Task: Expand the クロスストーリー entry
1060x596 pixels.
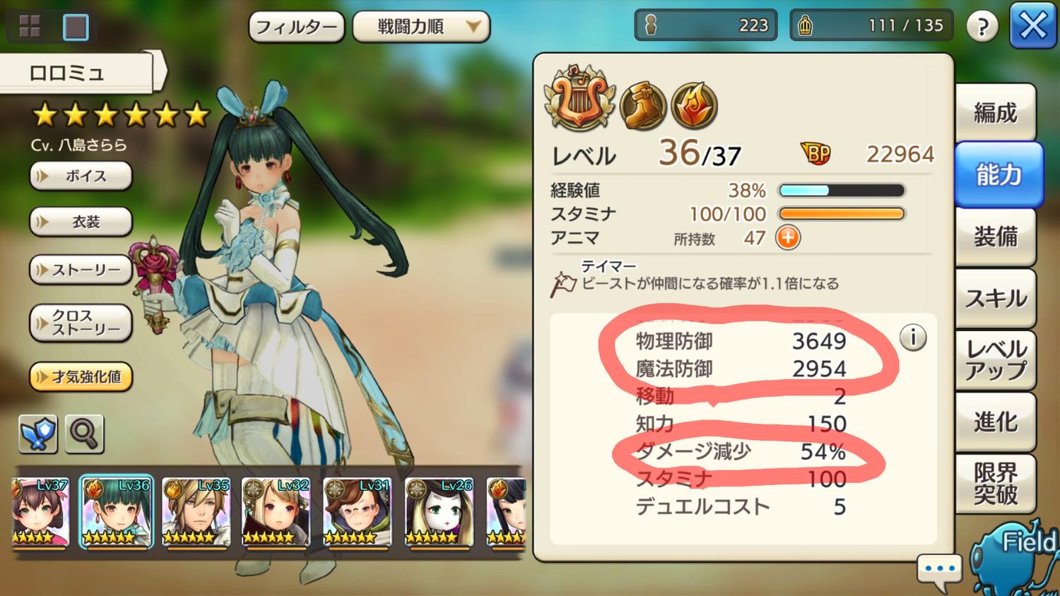Action: coord(81,323)
